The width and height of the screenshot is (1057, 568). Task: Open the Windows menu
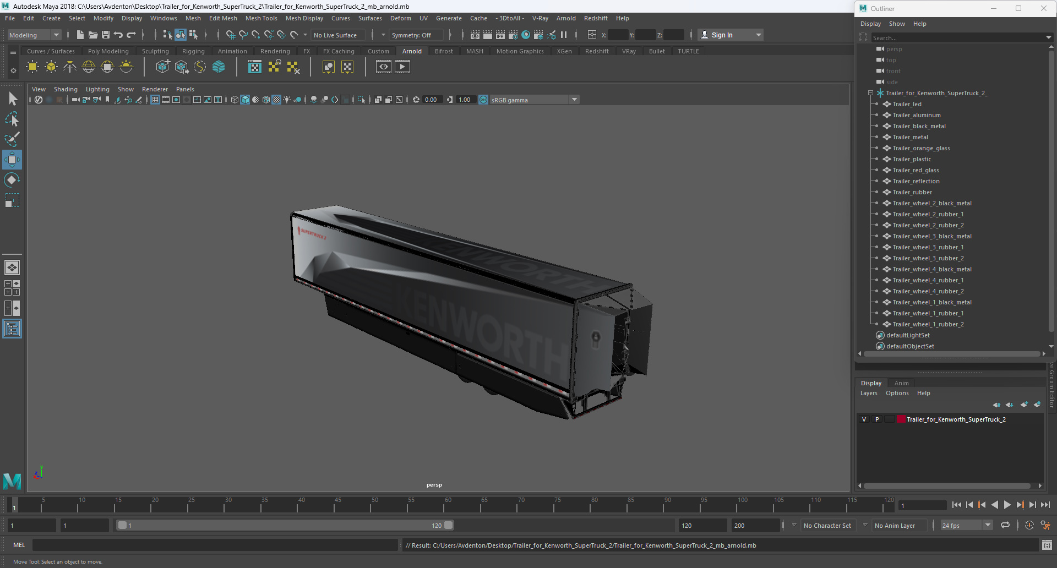(x=164, y=18)
